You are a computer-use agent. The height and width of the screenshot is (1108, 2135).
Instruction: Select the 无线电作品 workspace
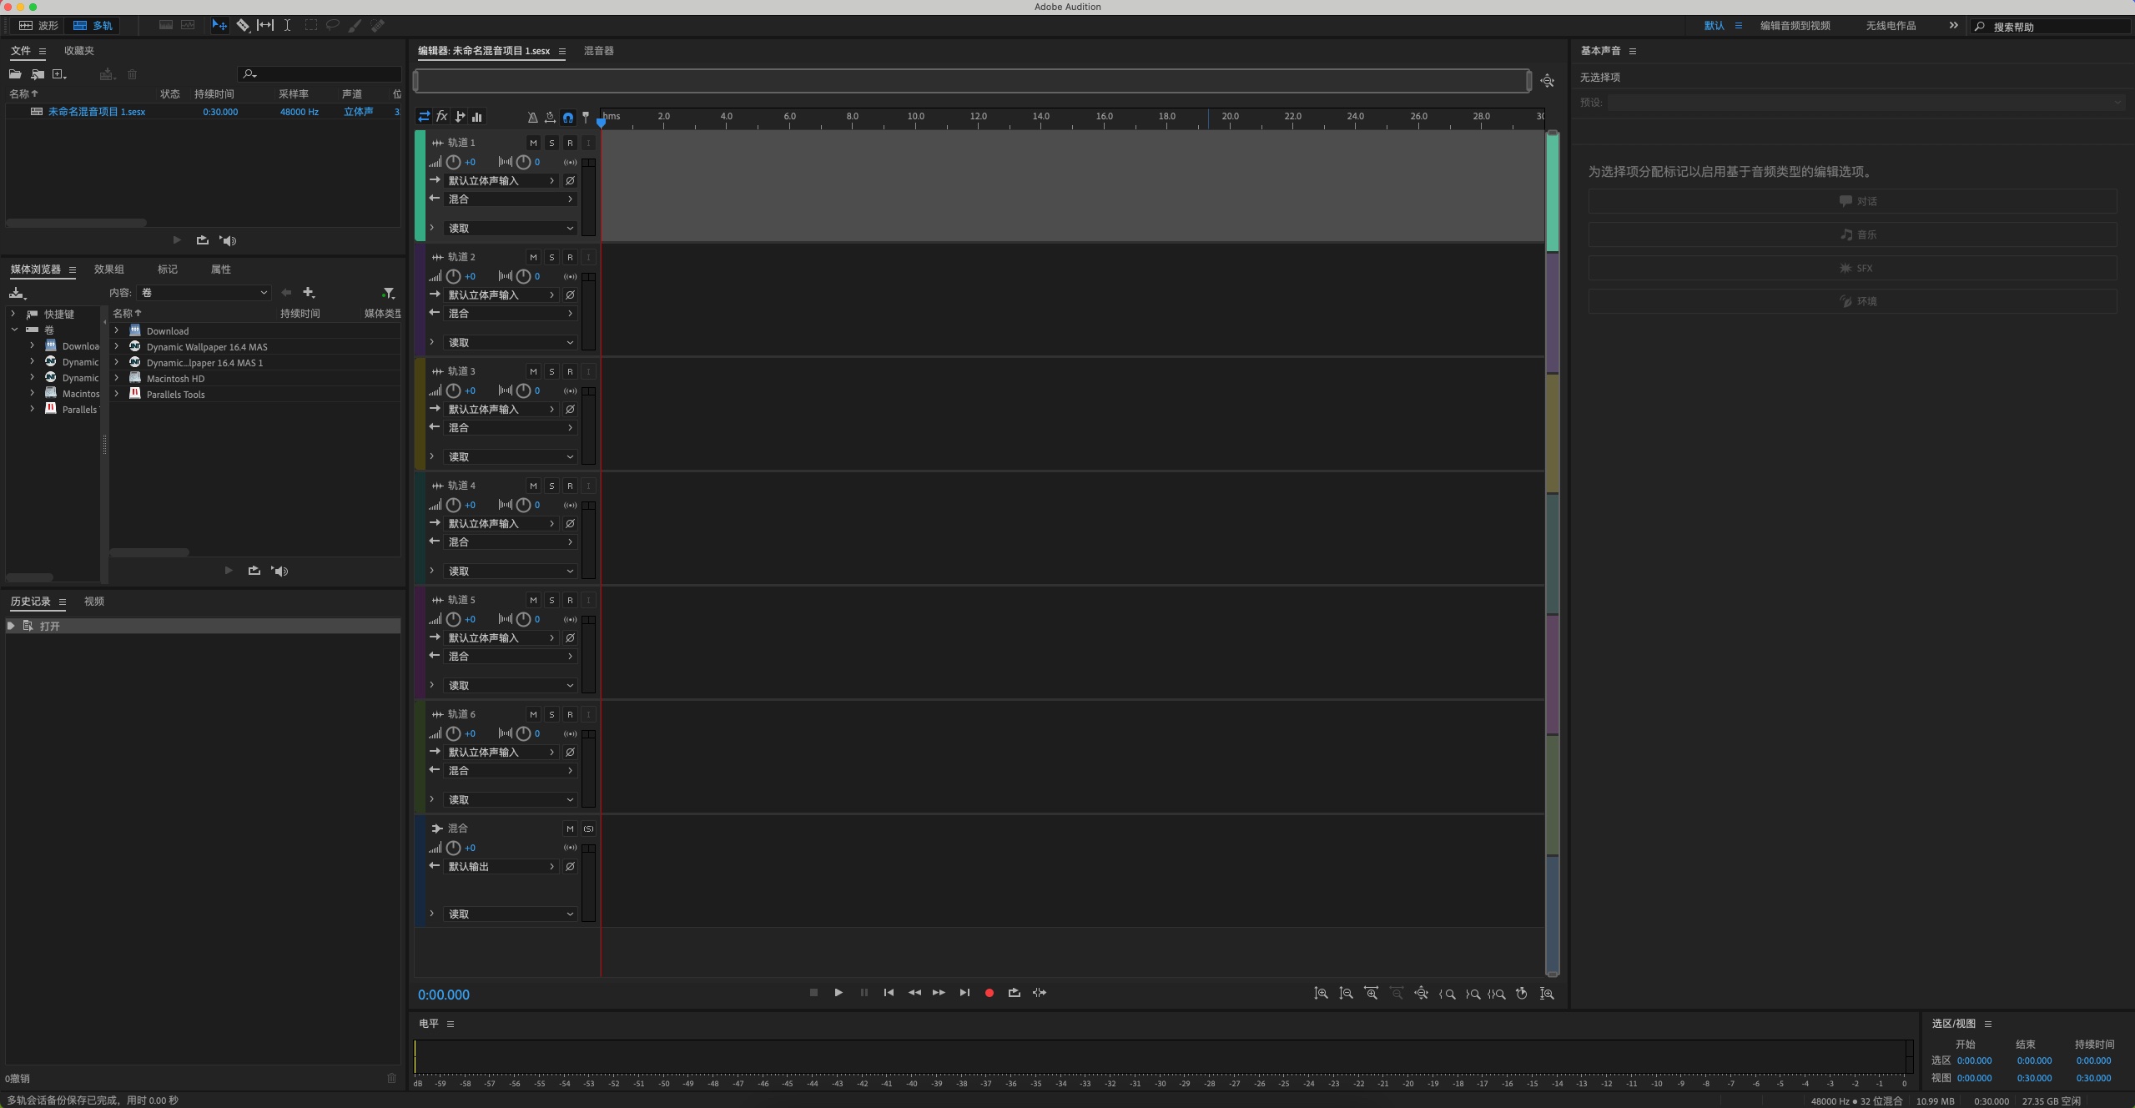[x=1891, y=26]
